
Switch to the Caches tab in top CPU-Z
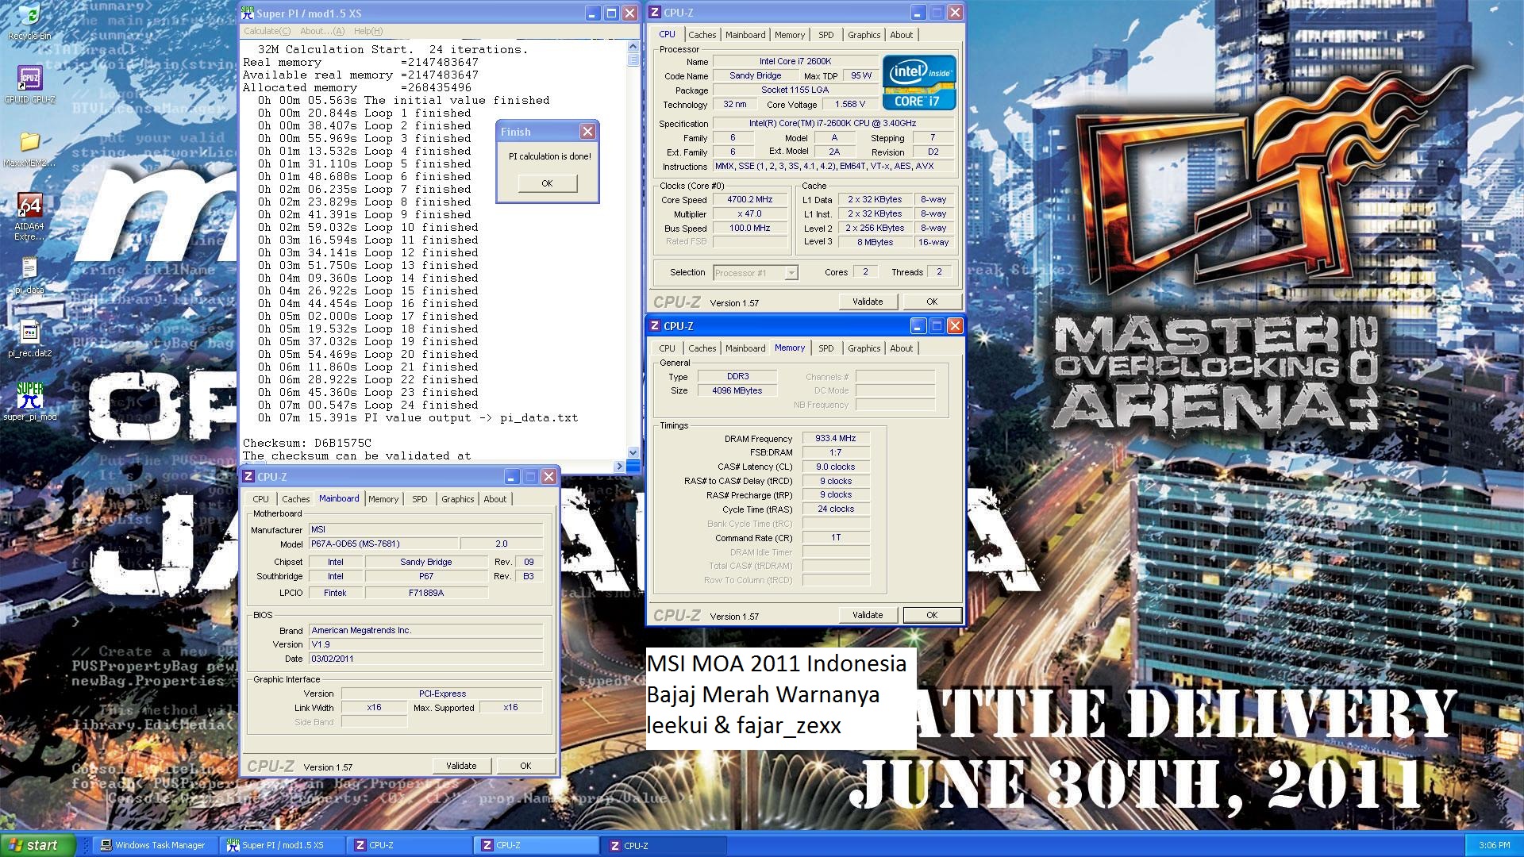click(x=702, y=35)
